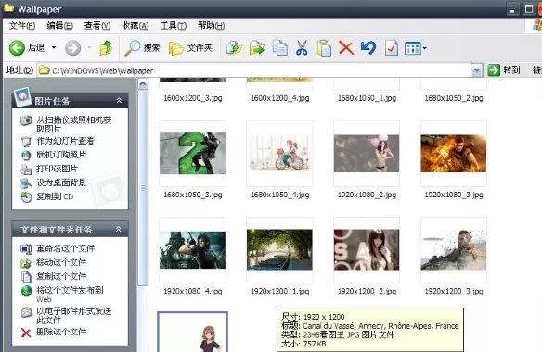This screenshot has width=542, height=352.
Task: Click 'Get pictures from scanner or camera' link
Action: click(73, 124)
